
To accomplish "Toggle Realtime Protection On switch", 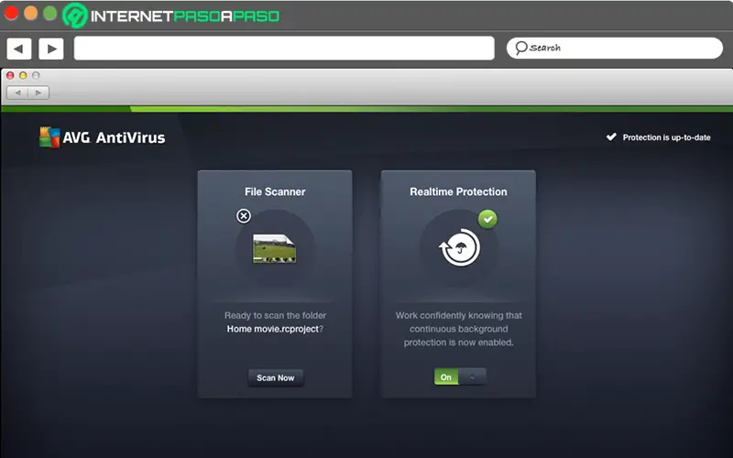I will 460,376.
